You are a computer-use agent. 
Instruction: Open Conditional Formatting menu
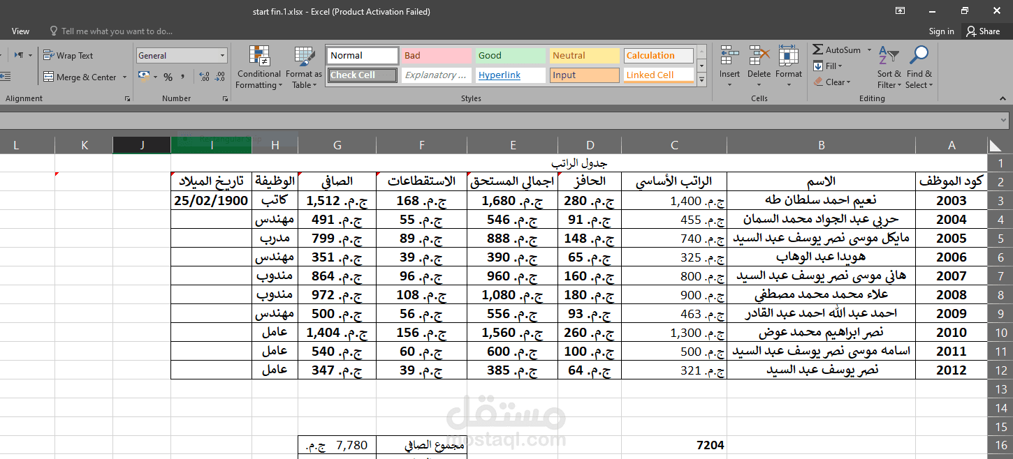pos(258,68)
